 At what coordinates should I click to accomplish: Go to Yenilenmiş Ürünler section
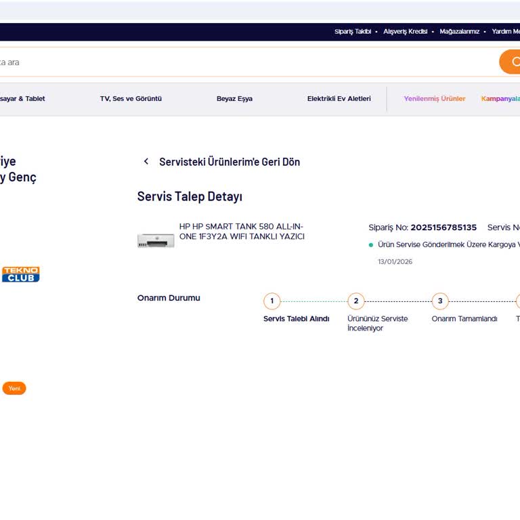click(435, 99)
